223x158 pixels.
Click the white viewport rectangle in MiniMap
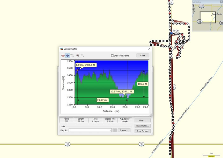coord(208,17)
